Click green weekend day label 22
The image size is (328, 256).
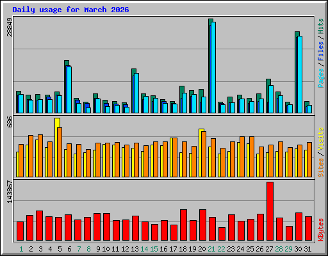221,249
